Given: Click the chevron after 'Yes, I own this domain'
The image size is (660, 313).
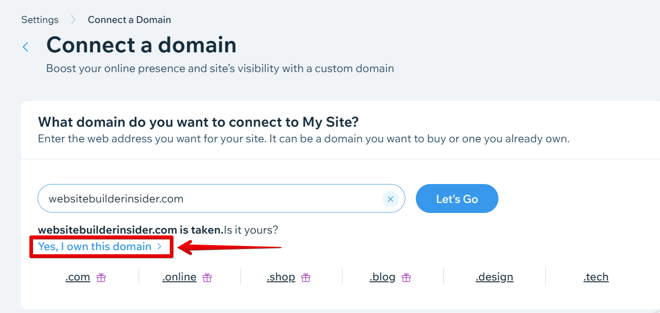Looking at the screenshot, I should tap(159, 246).
